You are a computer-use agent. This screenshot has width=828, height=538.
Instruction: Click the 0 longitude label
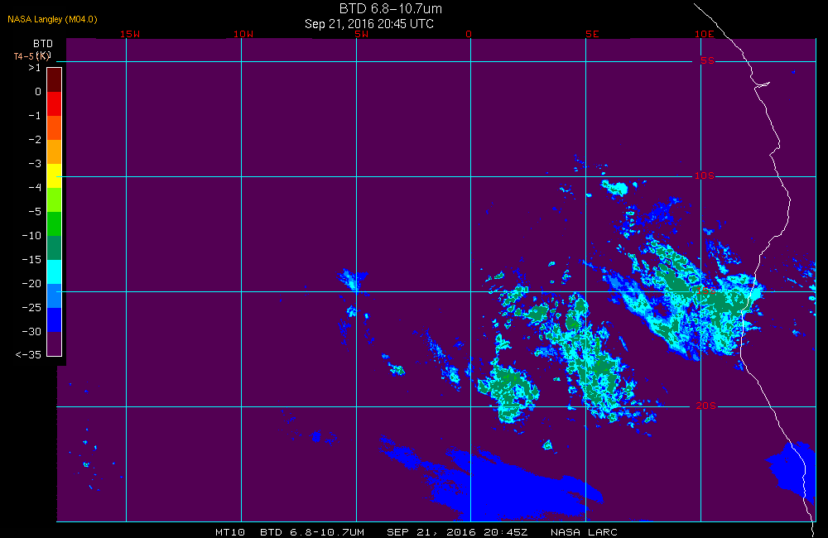click(469, 34)
